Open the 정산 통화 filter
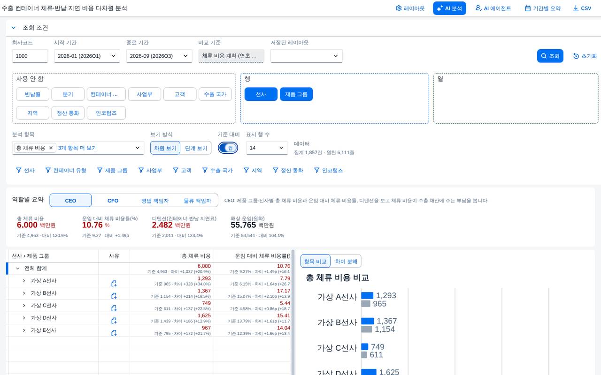The width and height of the screenshot is (601, 375). 288,170
